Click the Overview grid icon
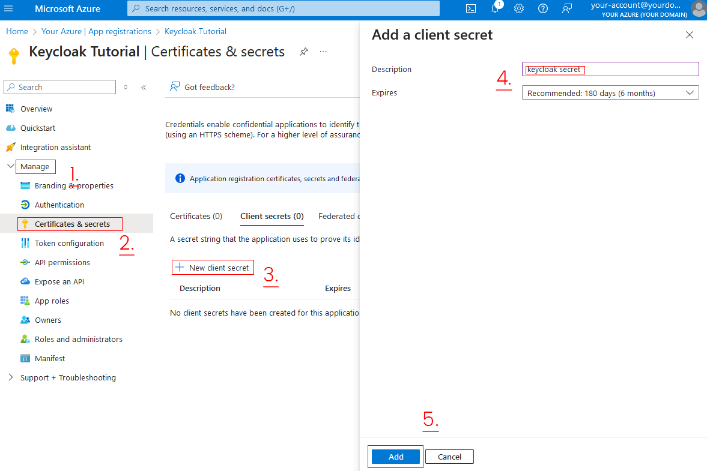Viewport: 707px width, 471px height. coord(10,109)
